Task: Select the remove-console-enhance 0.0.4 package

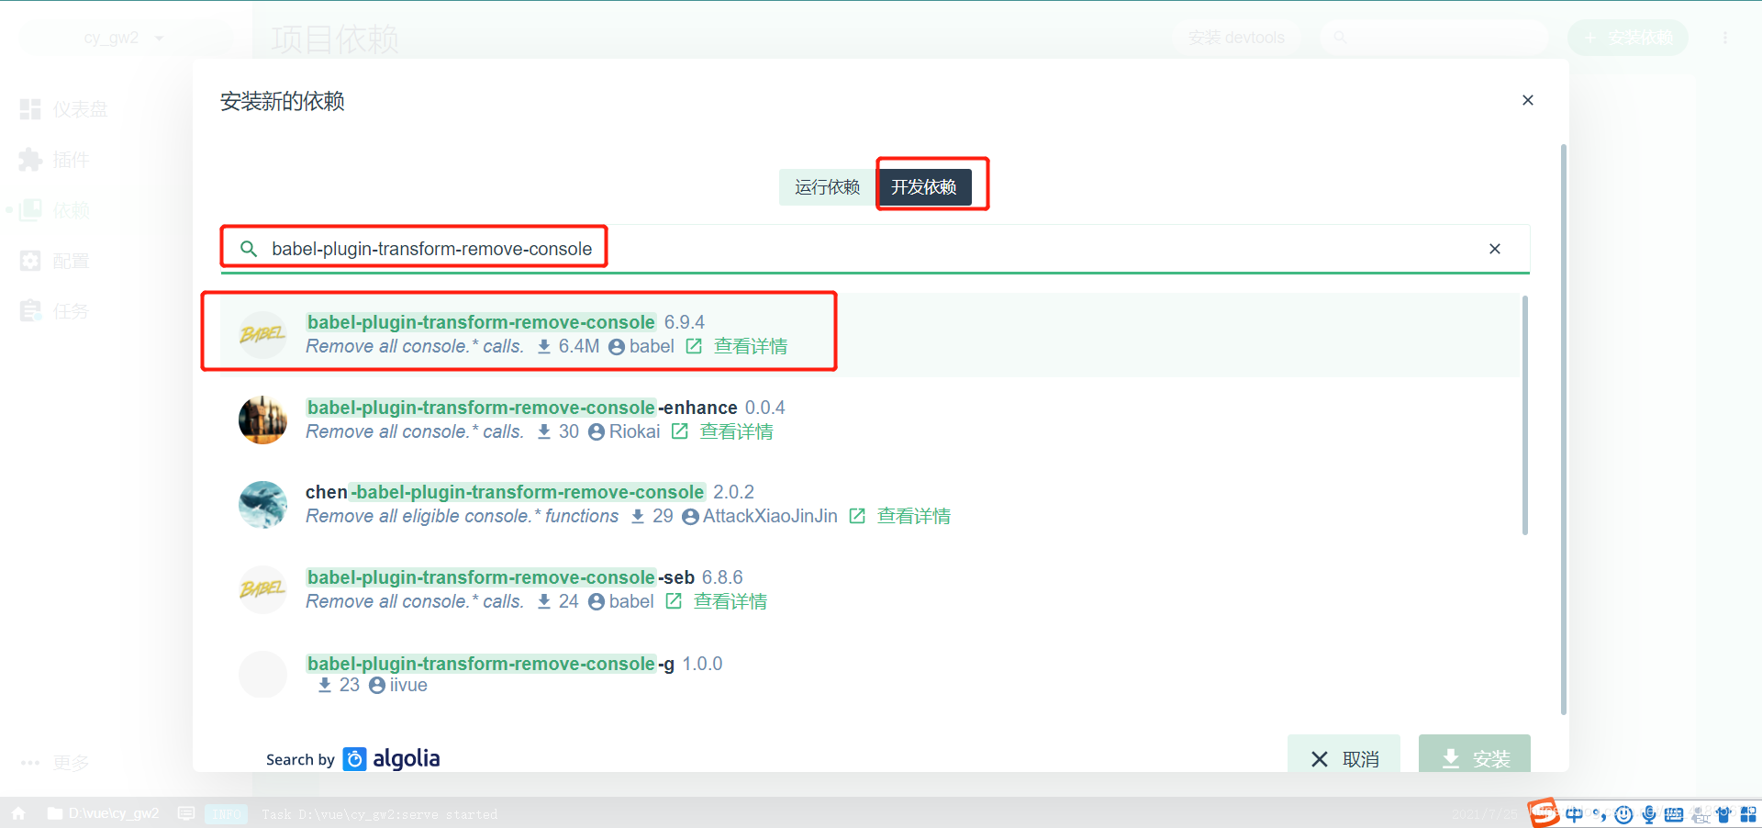Action: pyautogui.click(x=870, y=420)
